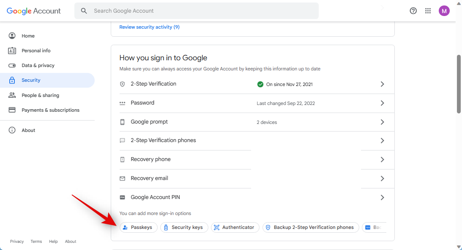The image size is (462, 250).
Task: Open Data & privacy section
Action: [x=47, y=65]
